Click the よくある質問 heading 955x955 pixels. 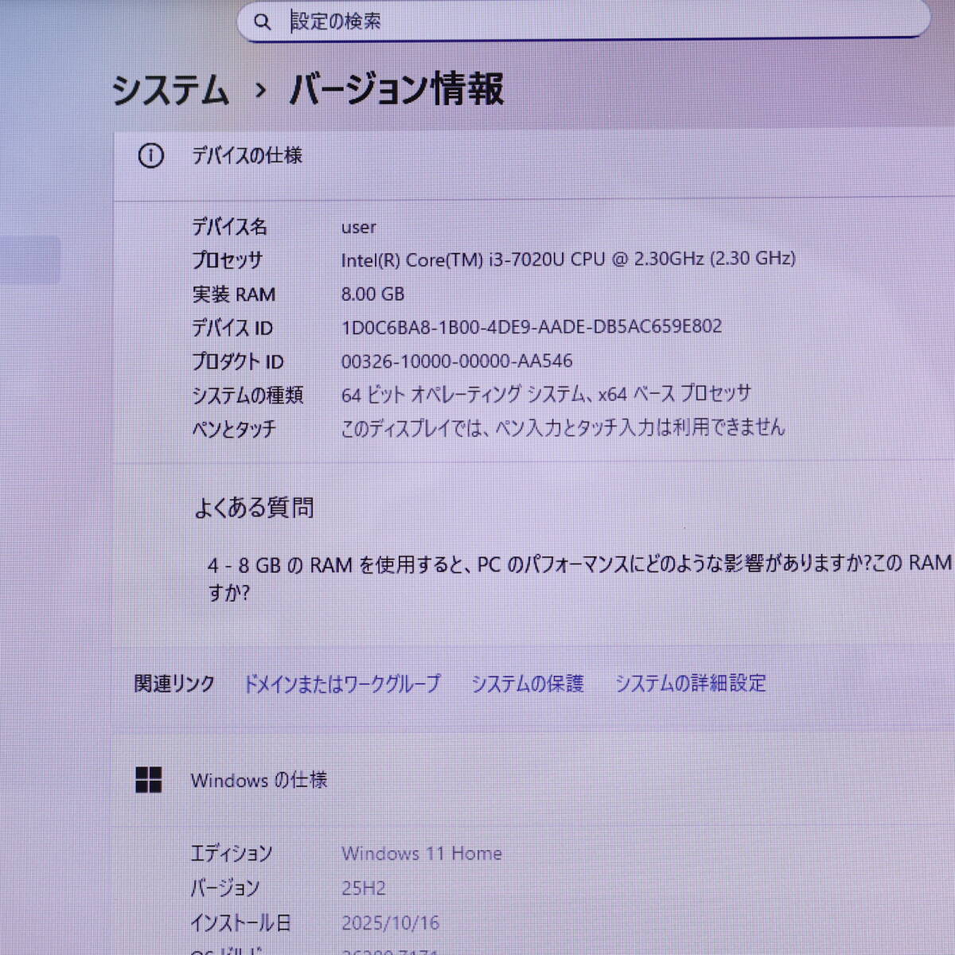click(x=254, y=508)
